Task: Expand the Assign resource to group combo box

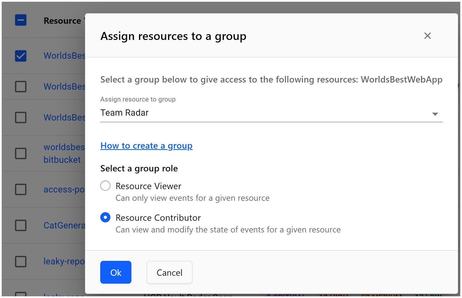Action: pyautogui.click(x=435, y=113)
